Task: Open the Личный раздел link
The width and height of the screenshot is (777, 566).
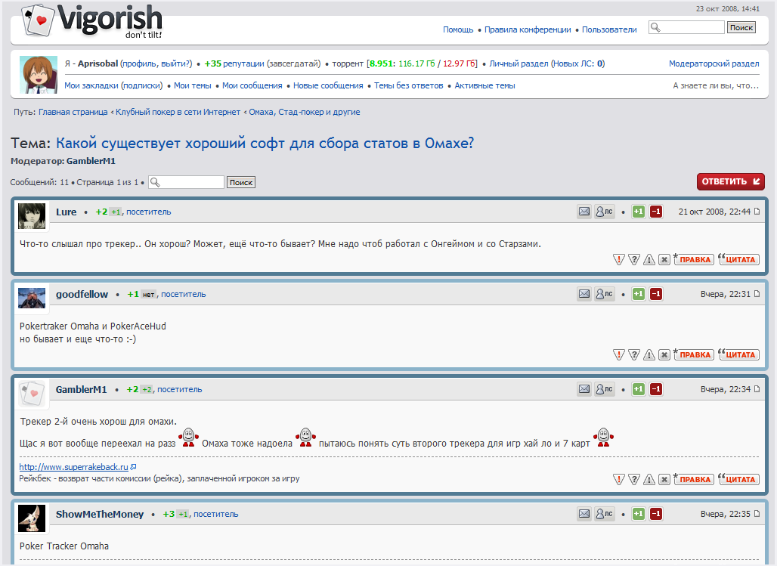Action: point(519,63)
